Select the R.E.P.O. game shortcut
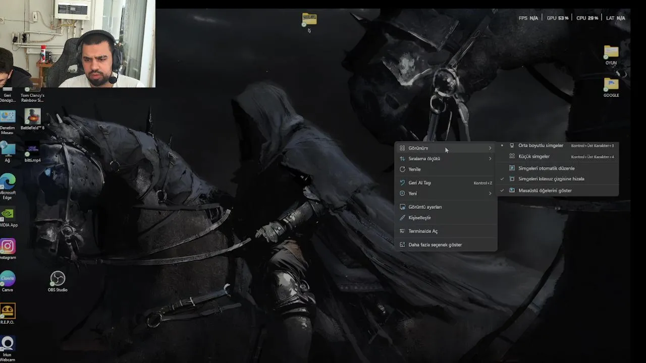This screenshot has width=646, height=363. coord(8,314)
